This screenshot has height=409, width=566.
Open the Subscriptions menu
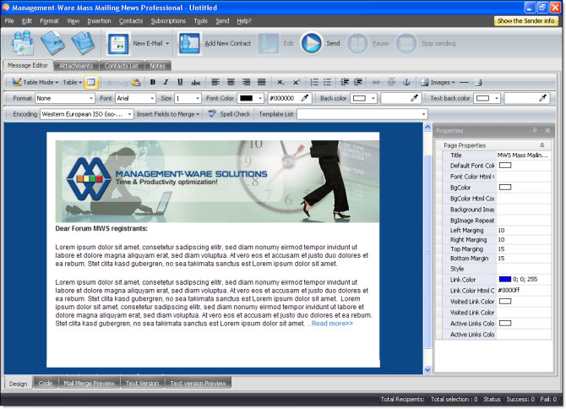pos(168,20)
